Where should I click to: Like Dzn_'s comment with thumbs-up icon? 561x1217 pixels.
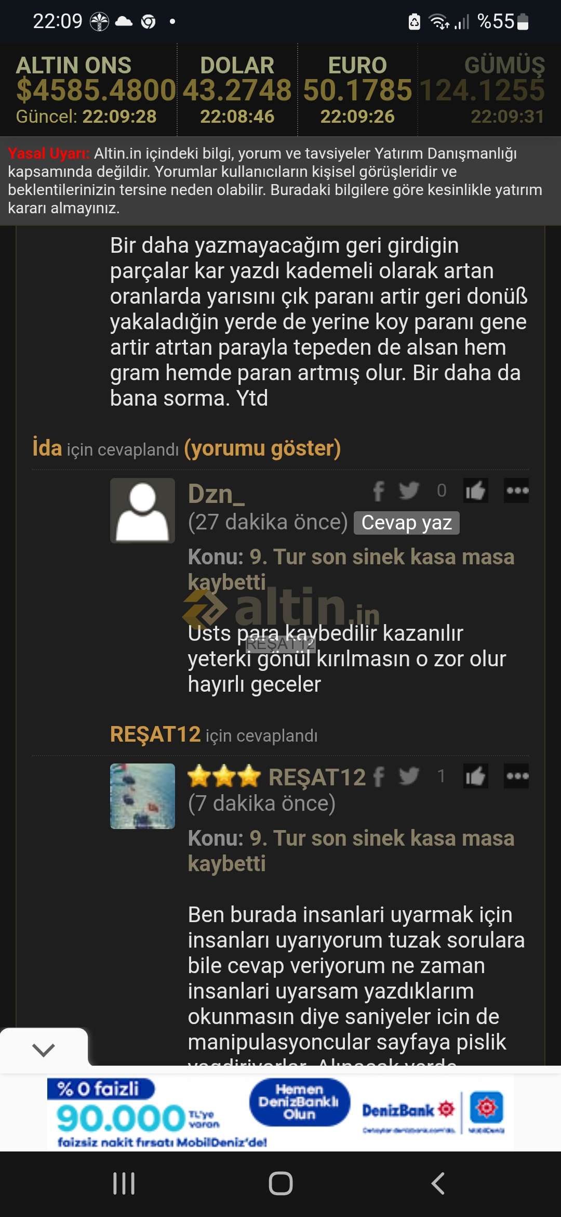click(x=475, y=490)
